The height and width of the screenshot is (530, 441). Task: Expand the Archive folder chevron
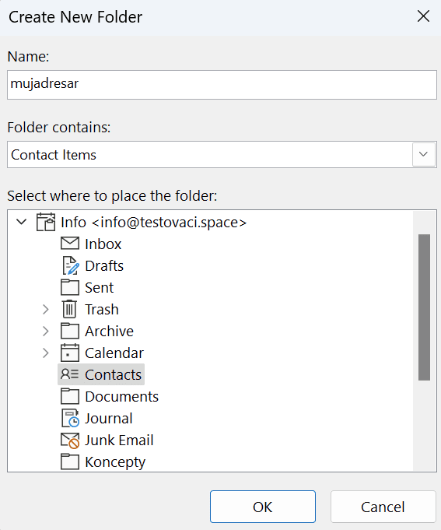[46, 332]
